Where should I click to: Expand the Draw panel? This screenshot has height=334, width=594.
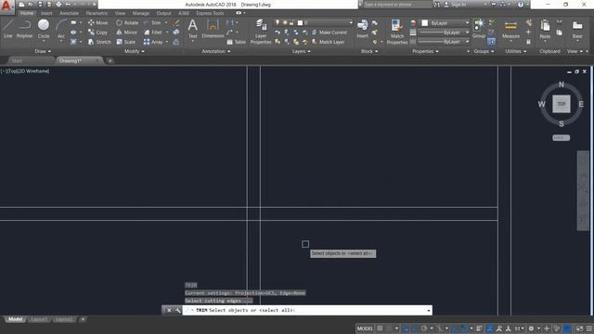point(43,51)
